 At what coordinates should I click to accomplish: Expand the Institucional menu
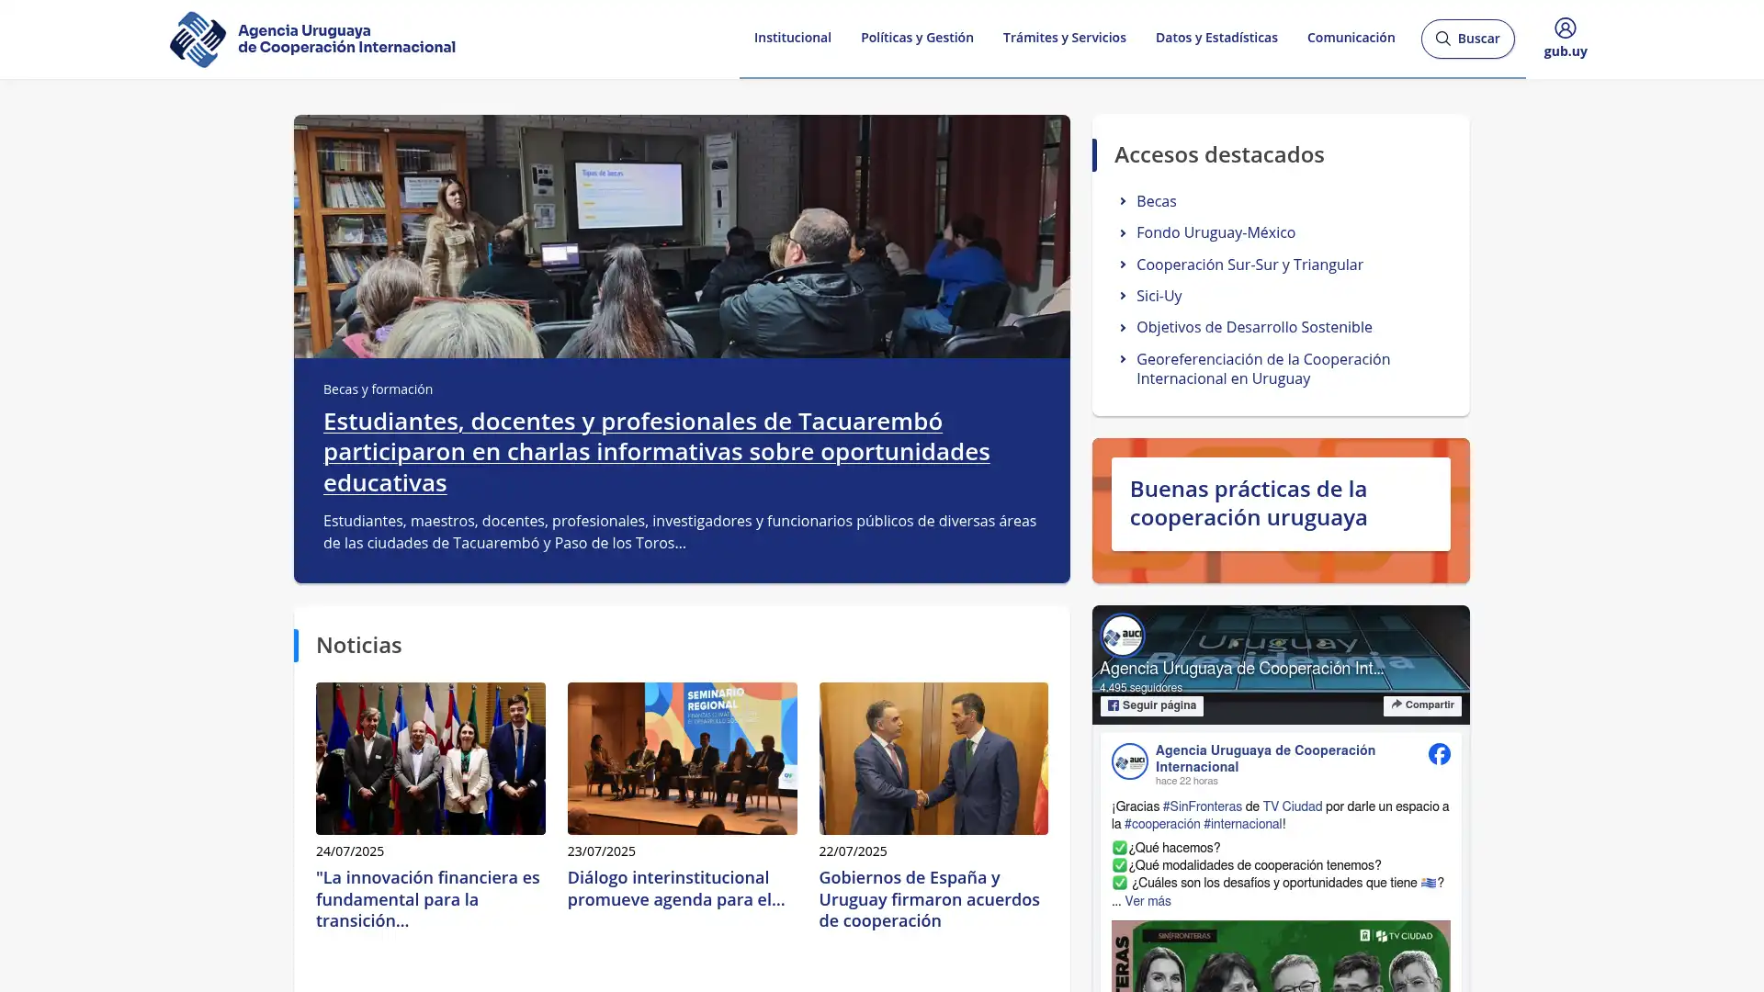tap(792, 38)
